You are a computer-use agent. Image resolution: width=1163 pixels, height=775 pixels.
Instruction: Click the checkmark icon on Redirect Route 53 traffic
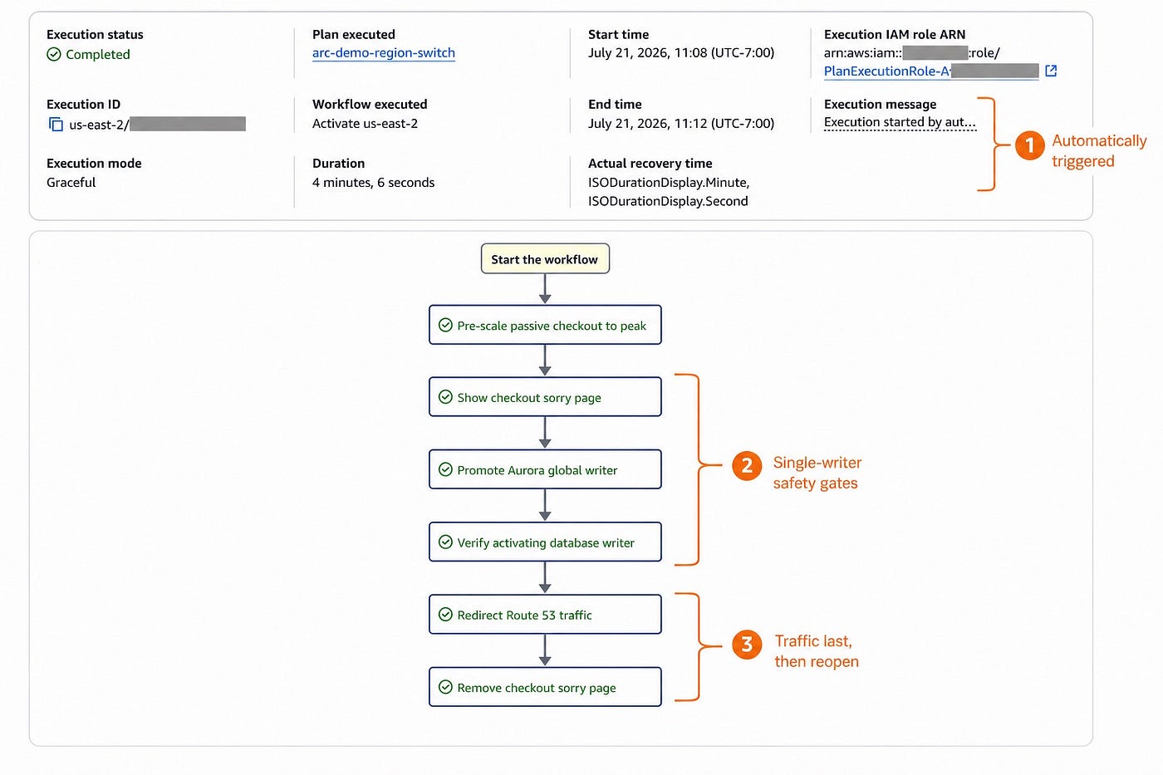pyautogui.click(x=445, y=616)
